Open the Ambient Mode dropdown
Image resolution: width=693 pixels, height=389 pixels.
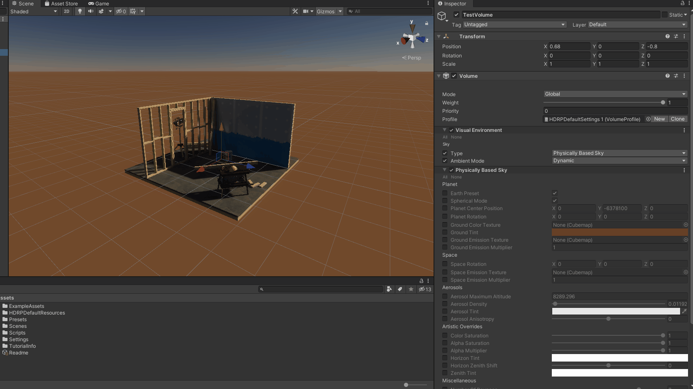(620, 161)
